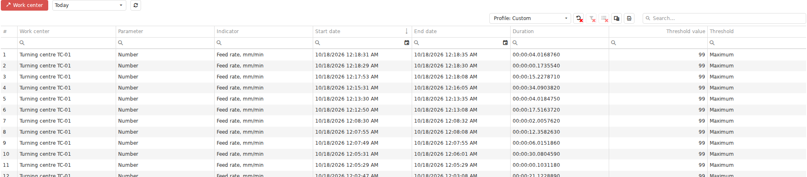Click duration 00:00:12.3582630
The image size is (807, 177).
coord(536,132)
